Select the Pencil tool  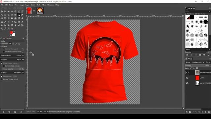[5, 22]
